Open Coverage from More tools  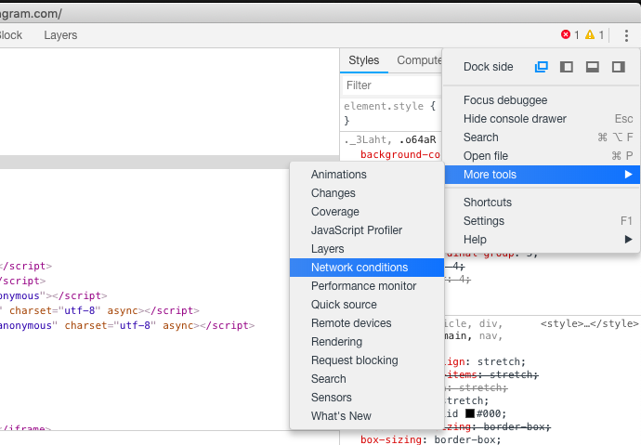(335, 212)
